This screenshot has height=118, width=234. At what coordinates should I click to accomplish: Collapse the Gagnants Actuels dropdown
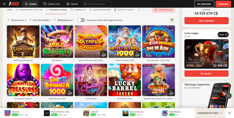210,113
